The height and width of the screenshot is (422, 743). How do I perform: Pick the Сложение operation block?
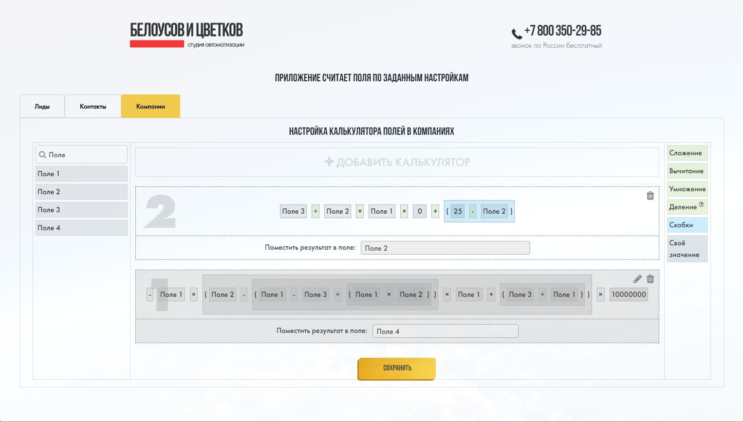pyautogui.click(x=687, y=153)
